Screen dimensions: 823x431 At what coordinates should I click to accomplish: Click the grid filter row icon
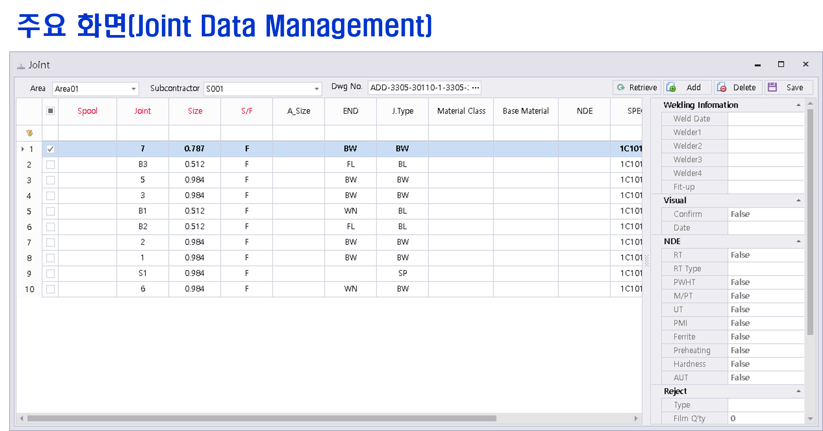29,133
